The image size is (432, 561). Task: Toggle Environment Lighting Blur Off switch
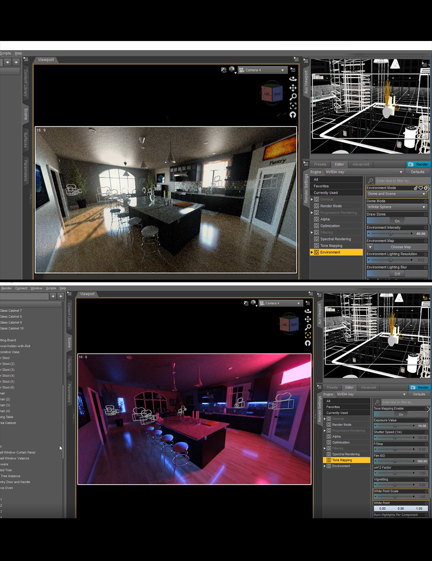tap(397, 274)
